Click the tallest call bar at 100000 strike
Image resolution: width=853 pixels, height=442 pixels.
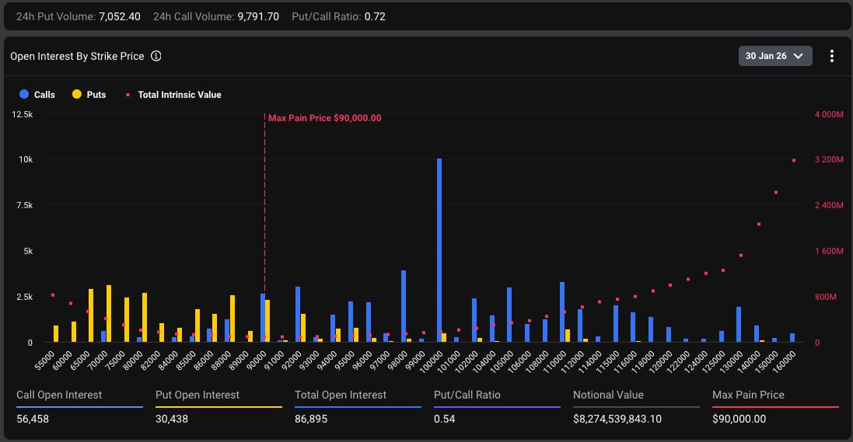click(439, 249)
